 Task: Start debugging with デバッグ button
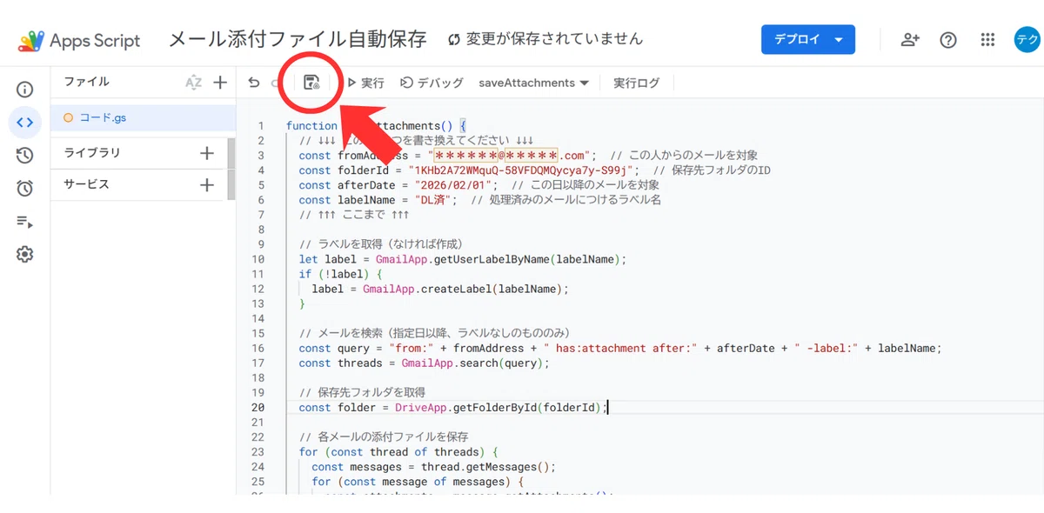(x=432, y=83)
